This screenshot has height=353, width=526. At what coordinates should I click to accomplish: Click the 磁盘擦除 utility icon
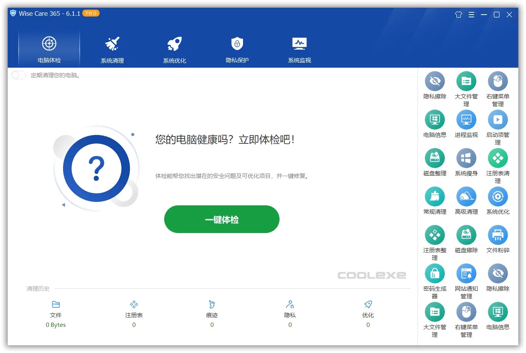pos(466,235)
